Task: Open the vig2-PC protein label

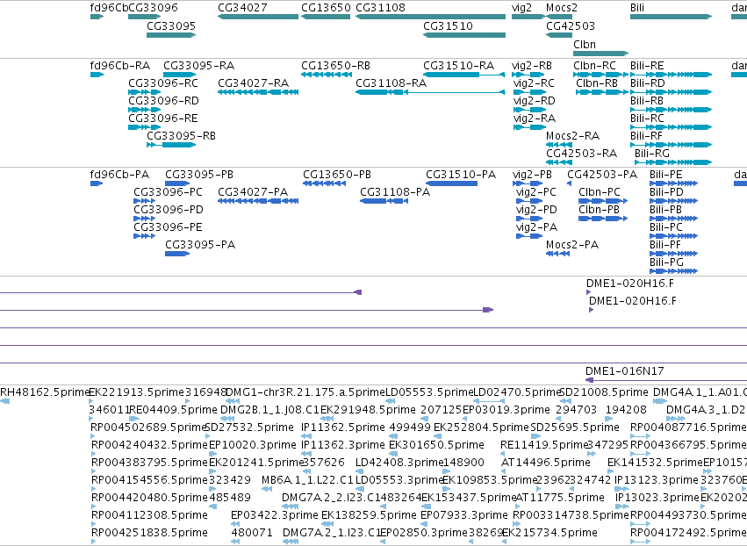Action: pyautogui.click(x=536, y=192)
